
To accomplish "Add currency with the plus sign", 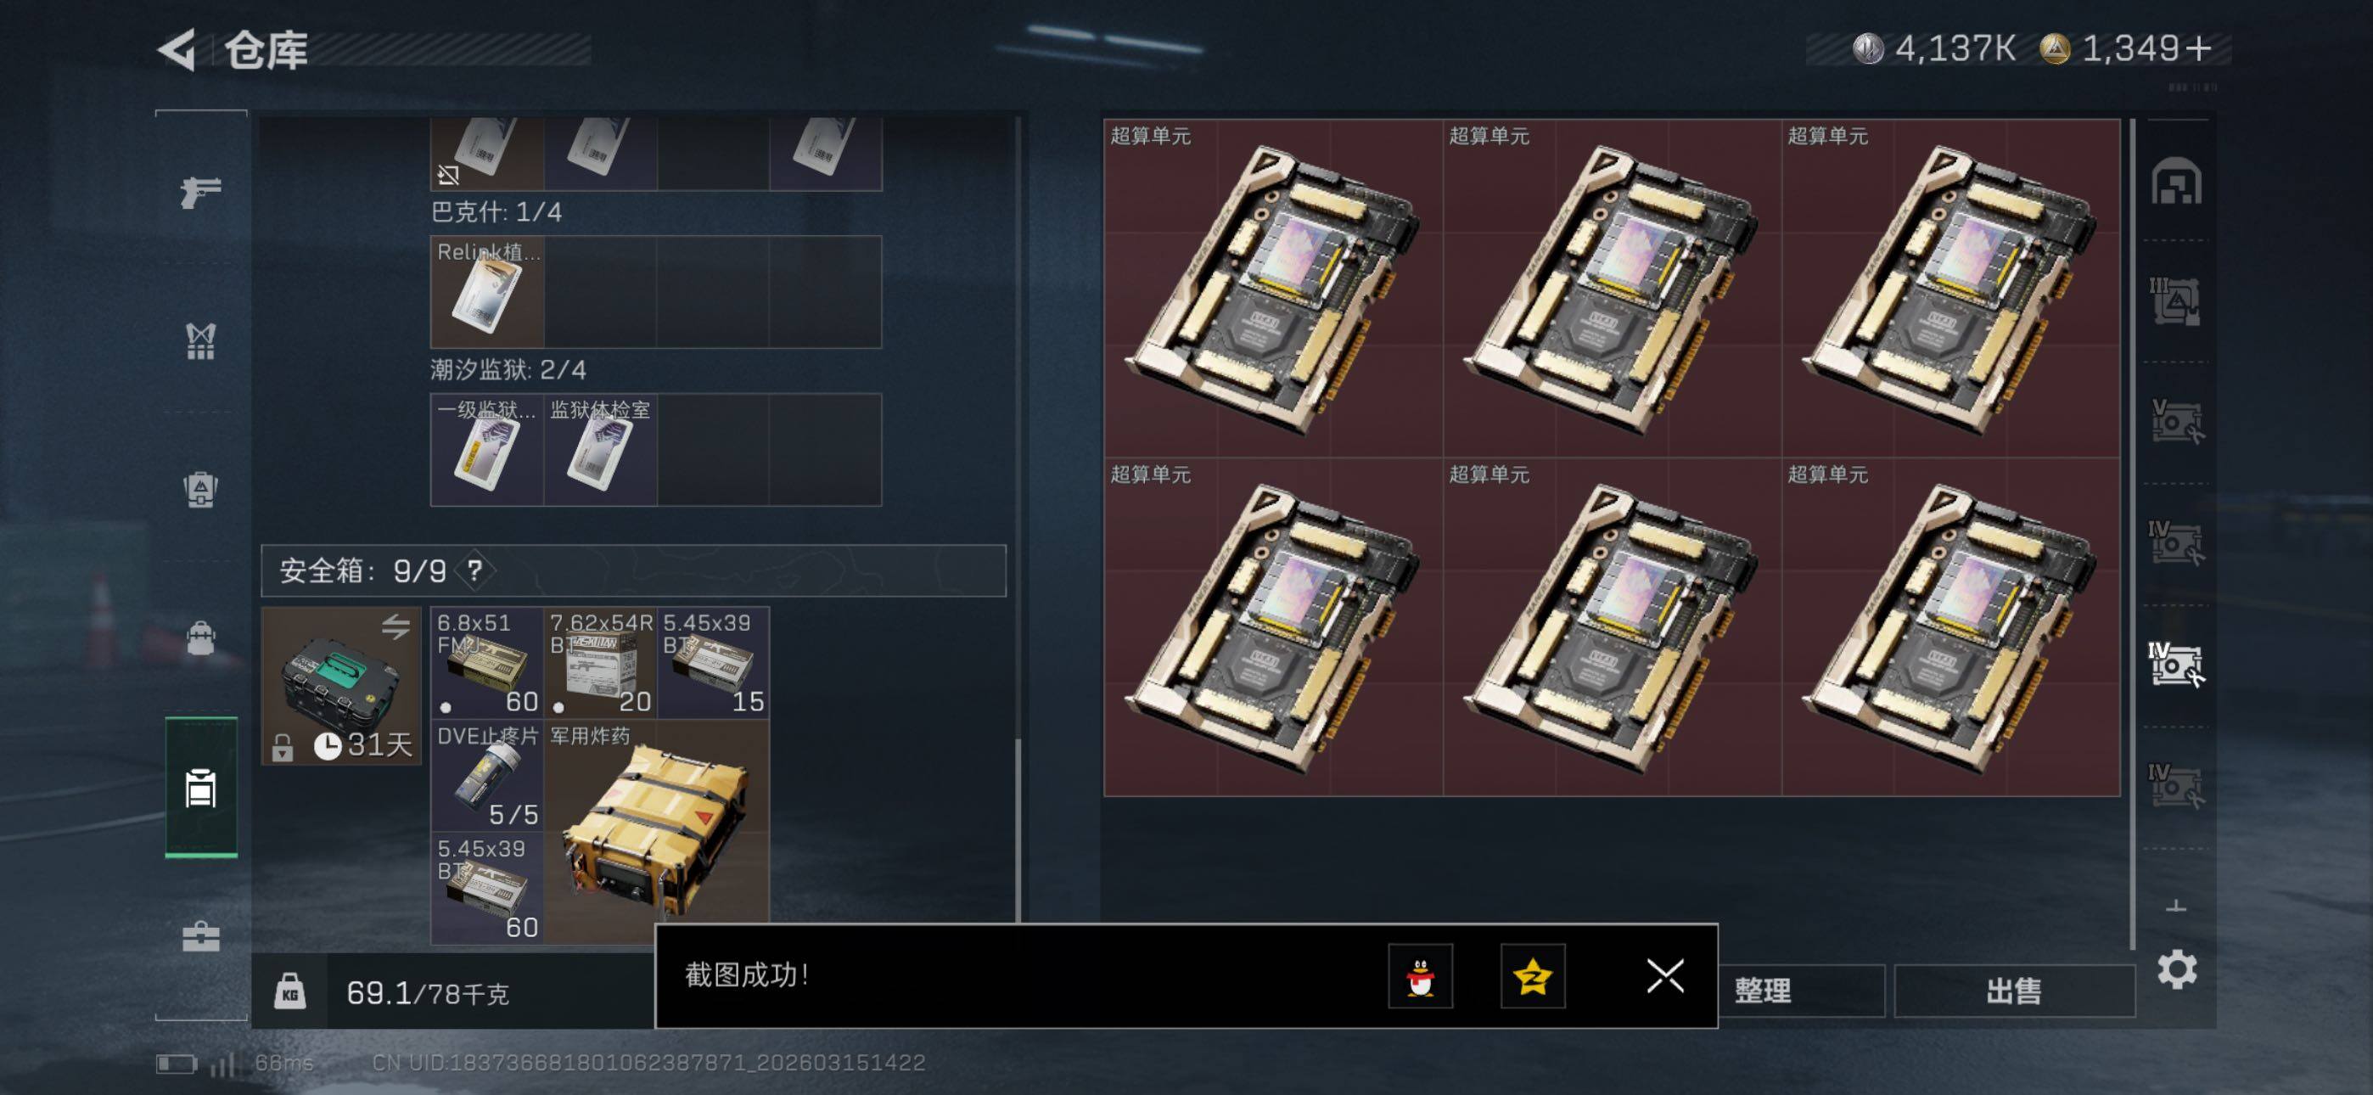I will [x=2198, y=49].
